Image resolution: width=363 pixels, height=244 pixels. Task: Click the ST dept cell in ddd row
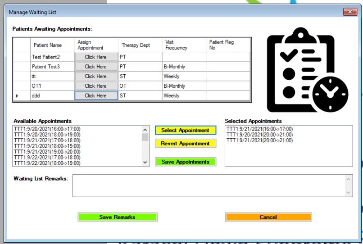pyautogui.click(x=140, y=95)
